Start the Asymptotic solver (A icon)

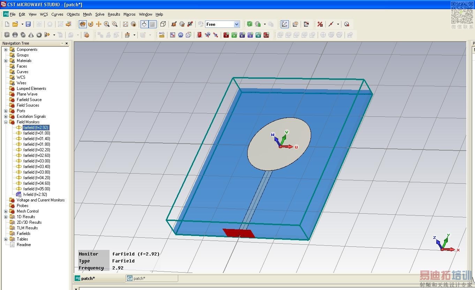pos(258,35)
